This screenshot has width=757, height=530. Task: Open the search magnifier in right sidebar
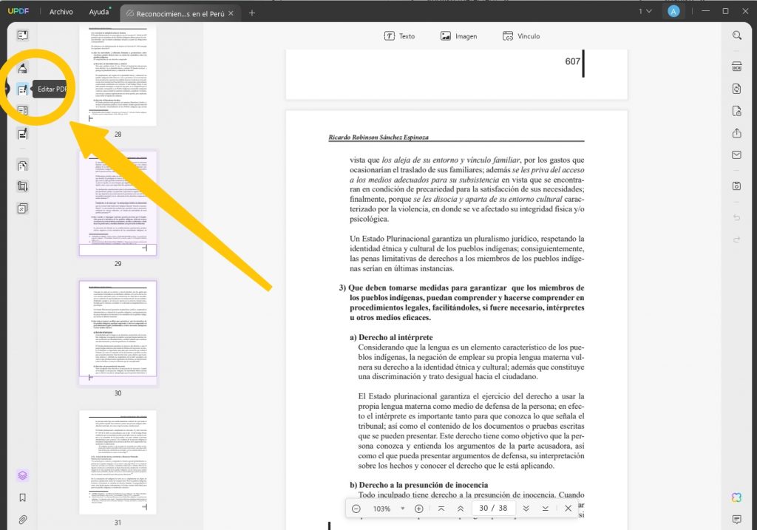[x=736, y=35]
